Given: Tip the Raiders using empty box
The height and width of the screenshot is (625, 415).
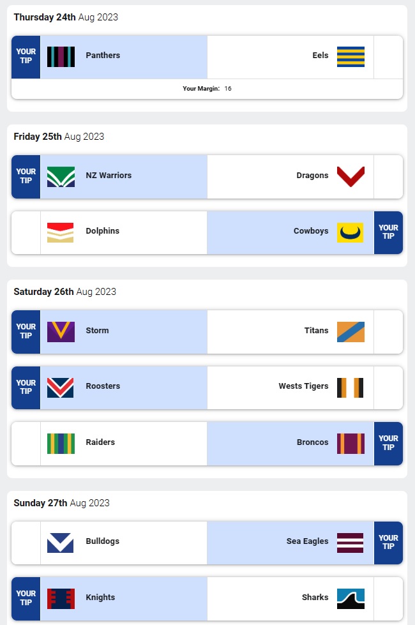Looking at the screenshot, I should [x=26, y=443].
